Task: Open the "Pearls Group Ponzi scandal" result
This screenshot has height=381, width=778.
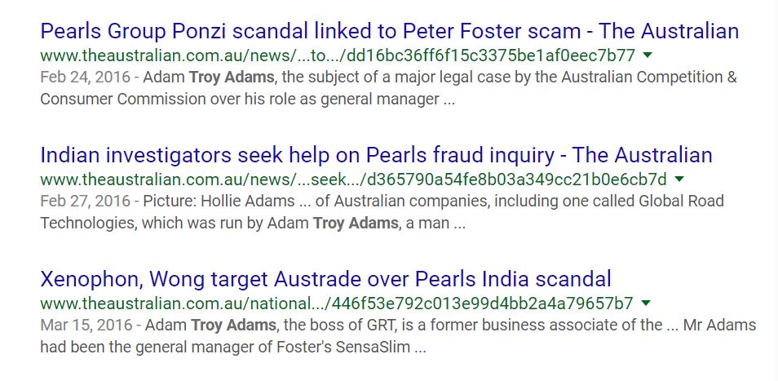Action: click(389, 32)
